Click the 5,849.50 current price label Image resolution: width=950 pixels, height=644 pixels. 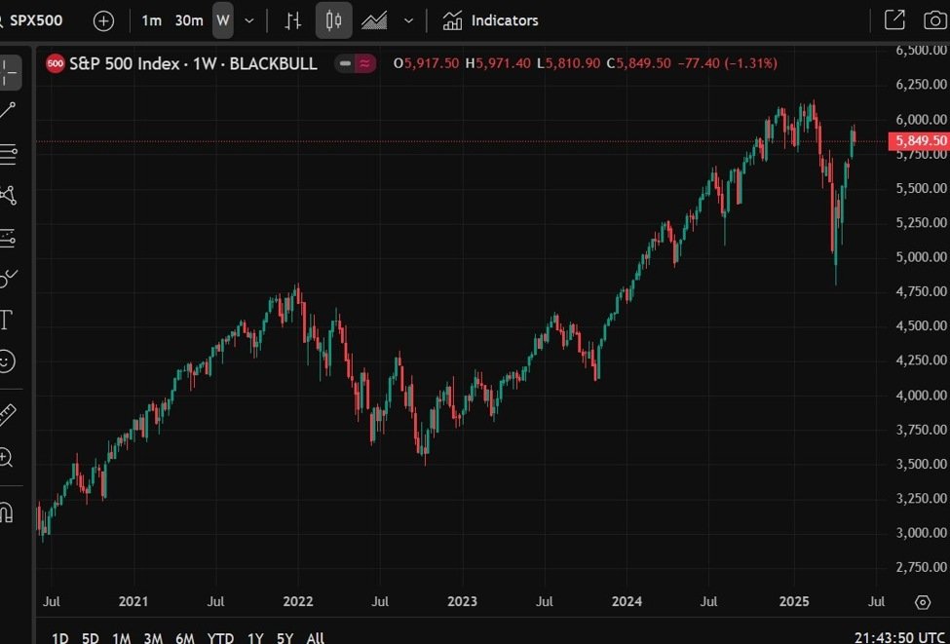(919, 141)
